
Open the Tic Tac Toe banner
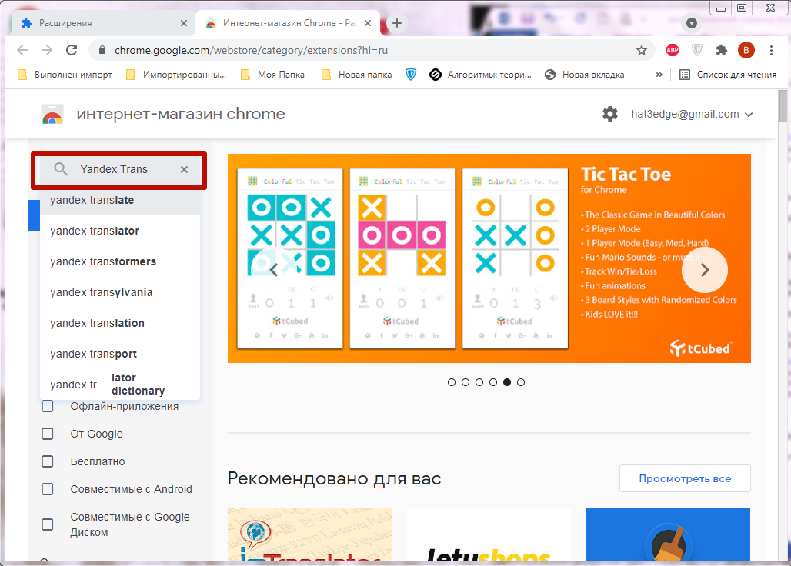click(489, 258)
